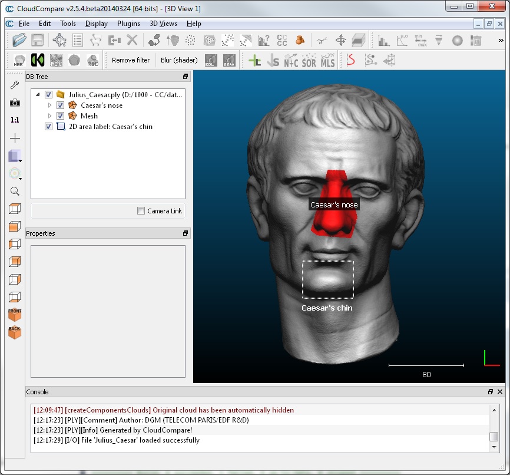The width and height of the screenshot is (510, 475).
Task: Select the zoom magnifier tool
Action: [15, 191]
